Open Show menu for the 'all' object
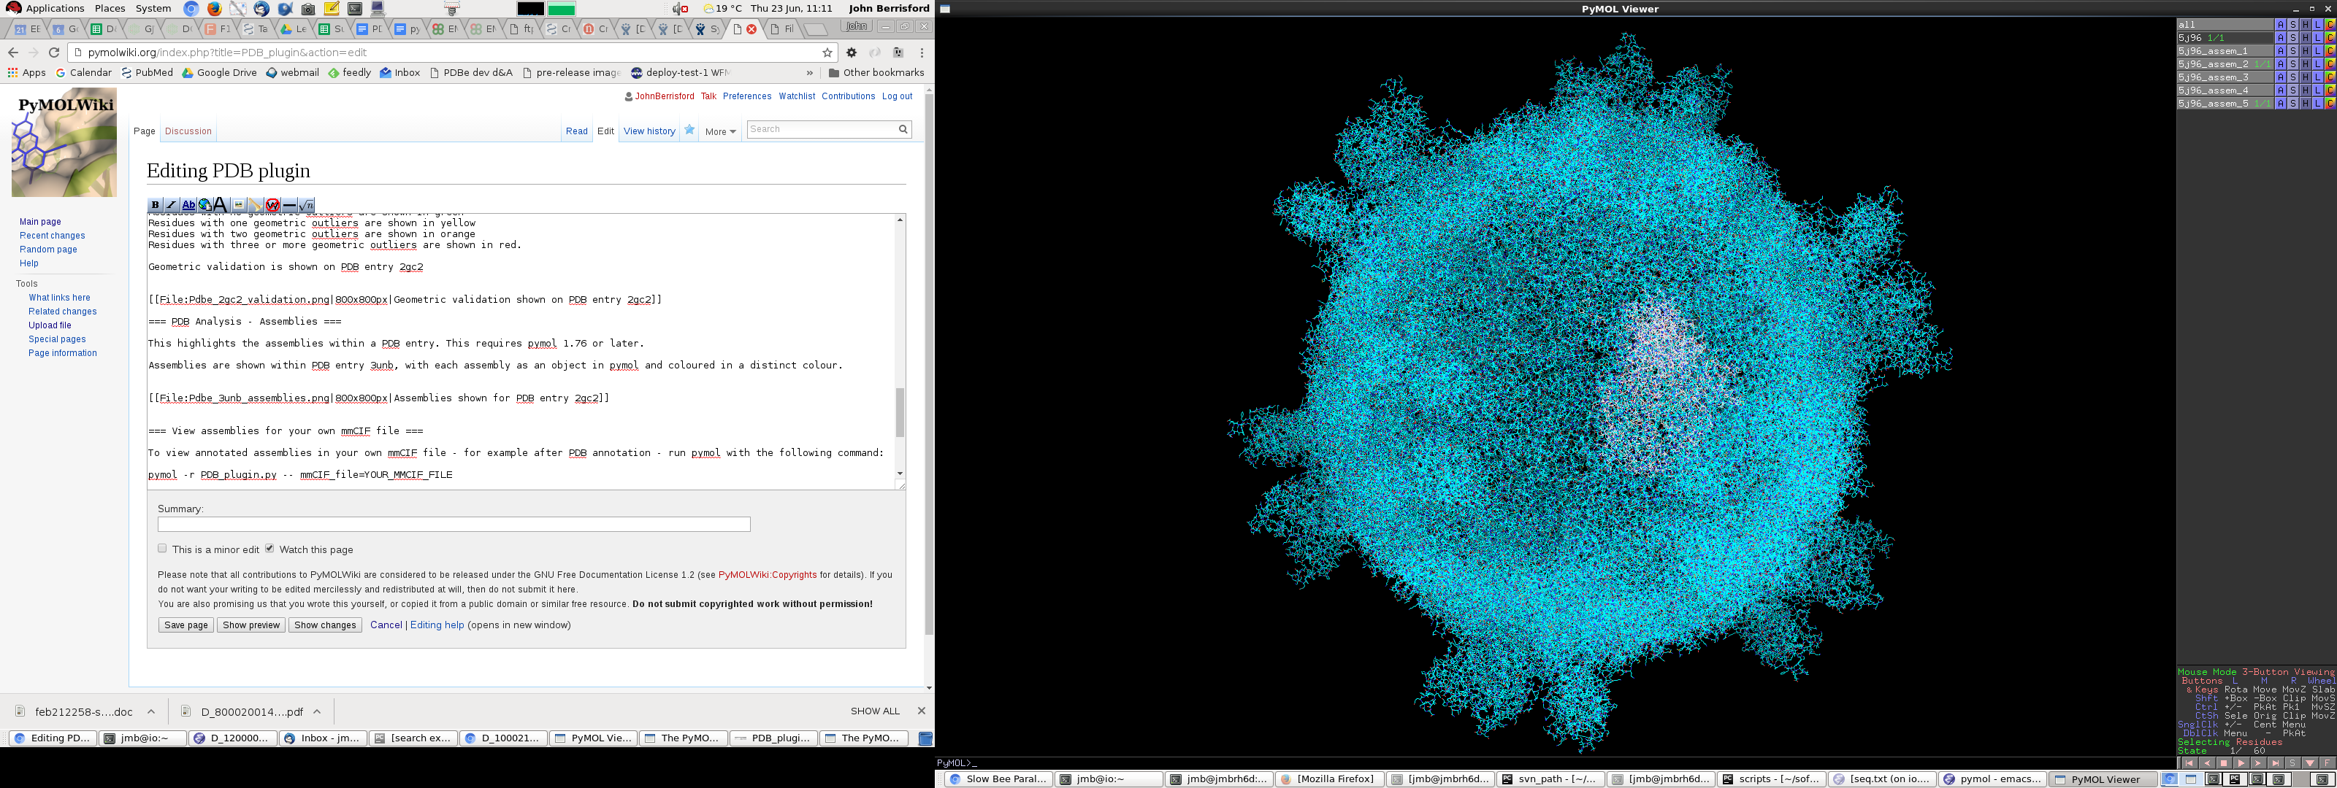The height and width of the screenshot is (788, 2337). 2292,25
